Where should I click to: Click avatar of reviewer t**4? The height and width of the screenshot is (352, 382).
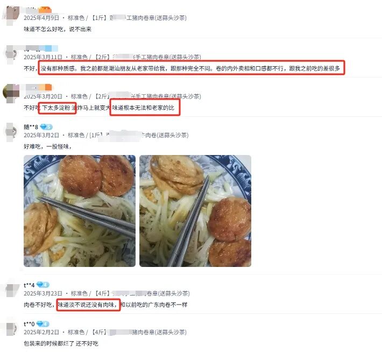click(x=12, y=290)
